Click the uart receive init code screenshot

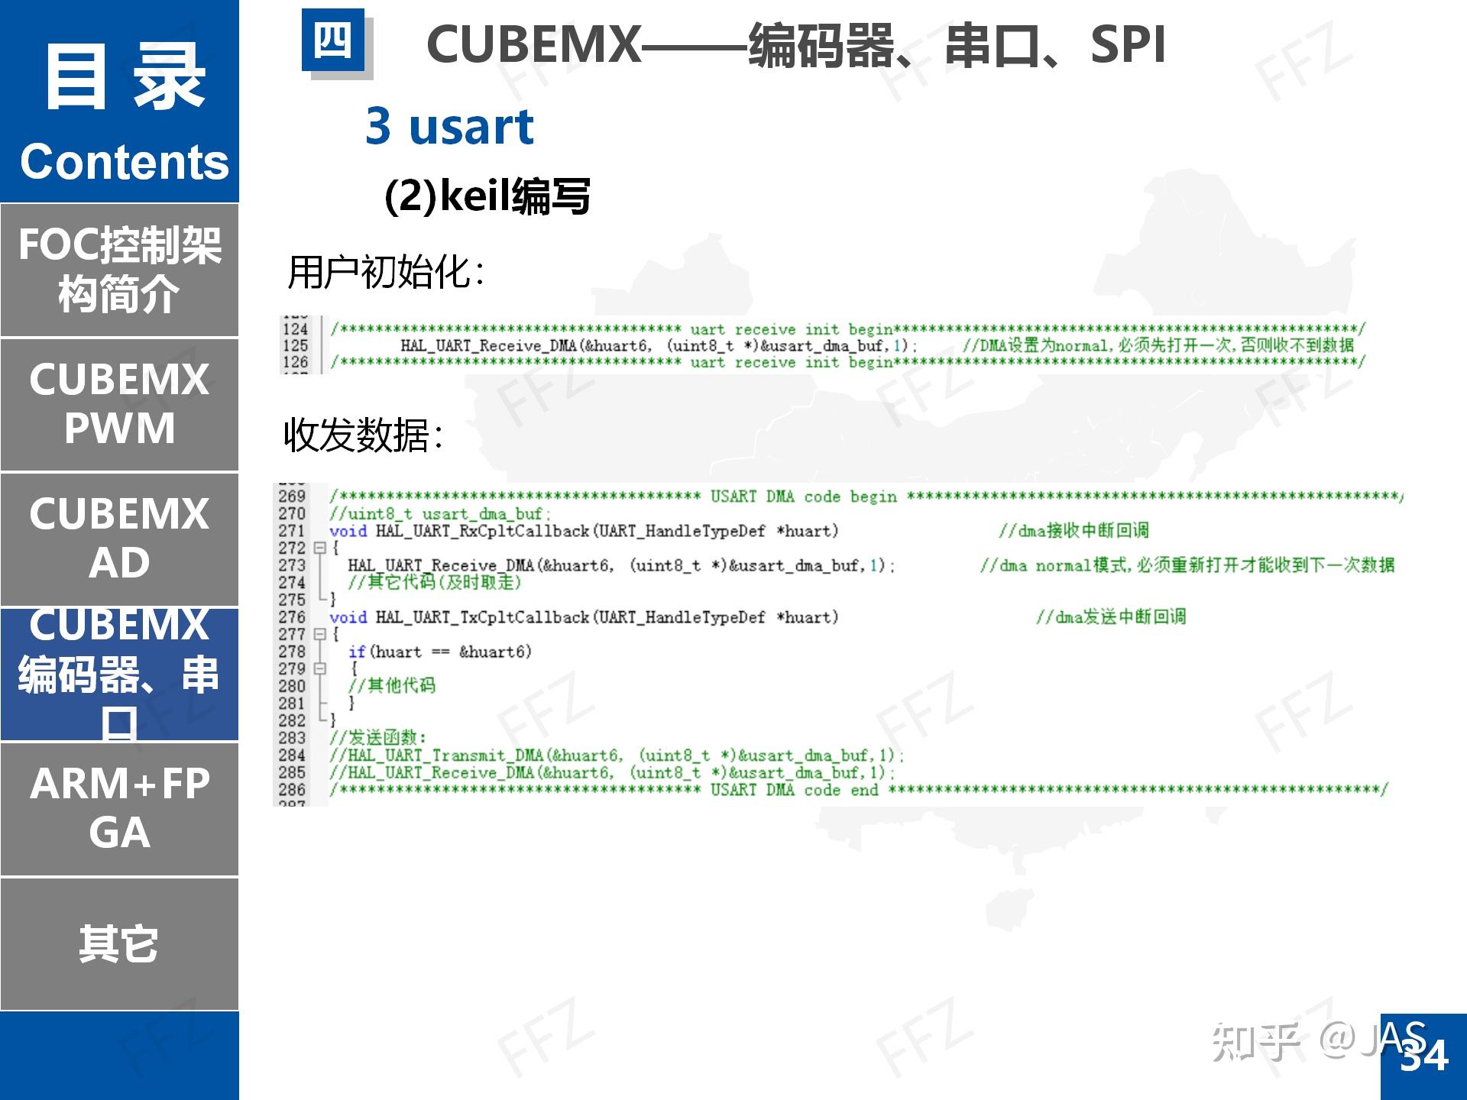point(822,345)
